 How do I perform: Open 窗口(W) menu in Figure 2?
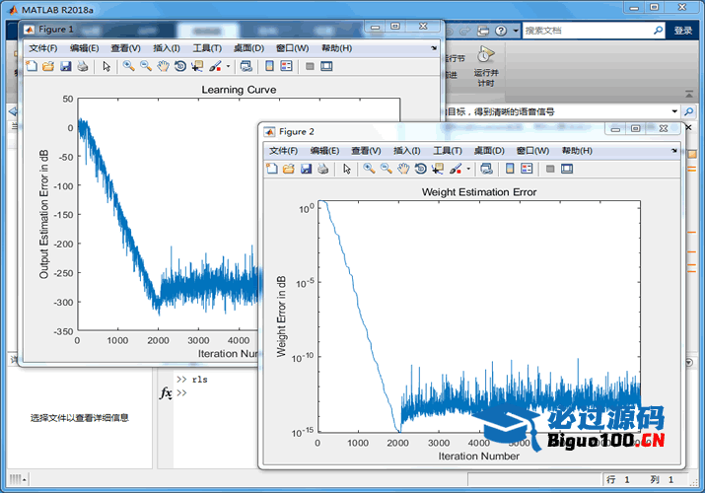tap(532, 151)
